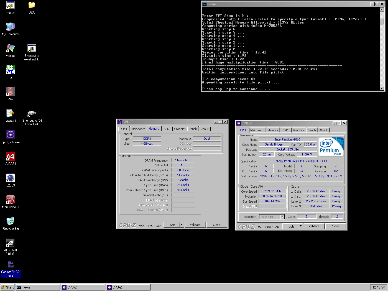Expand Tools dropdown arrow in Memory window
This screenshot has height=291, width=388.
[x=182, y=225]
